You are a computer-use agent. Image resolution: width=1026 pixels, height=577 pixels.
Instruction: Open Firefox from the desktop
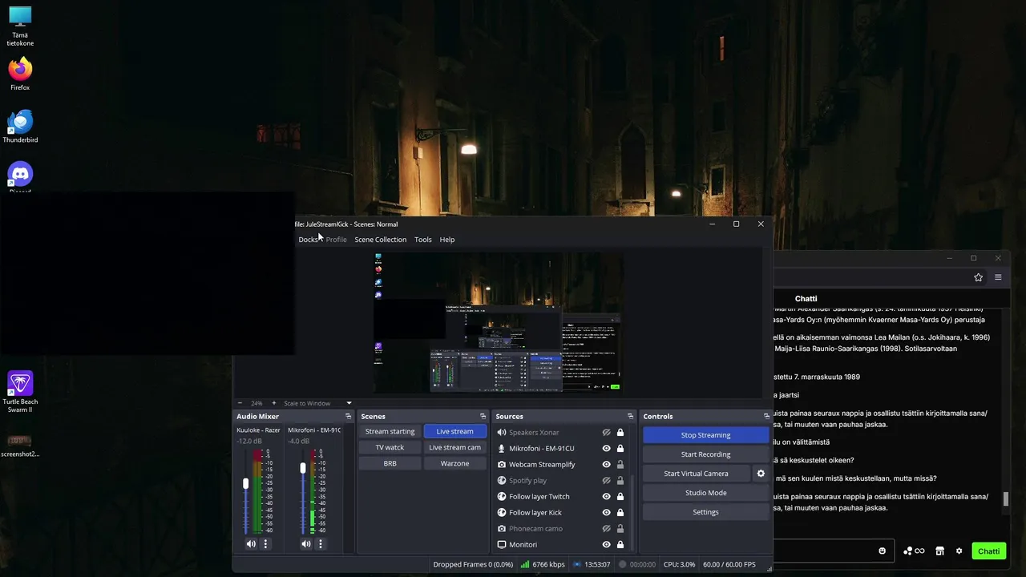[20, 73]
